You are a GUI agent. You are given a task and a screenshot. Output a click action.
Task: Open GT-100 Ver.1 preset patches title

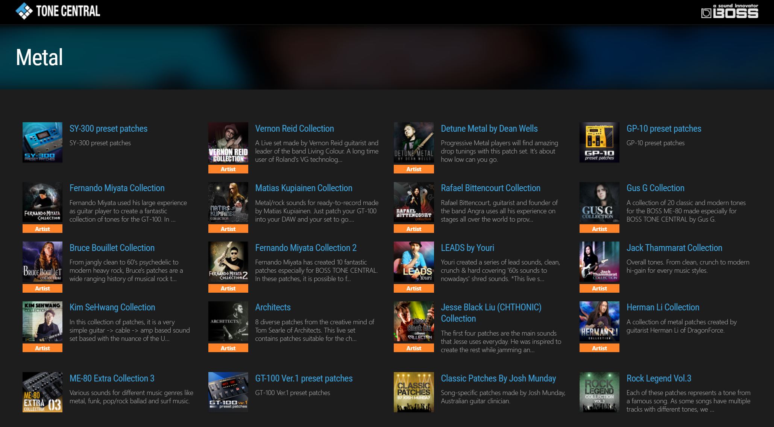pyautogui.click(x=304, y=378)
